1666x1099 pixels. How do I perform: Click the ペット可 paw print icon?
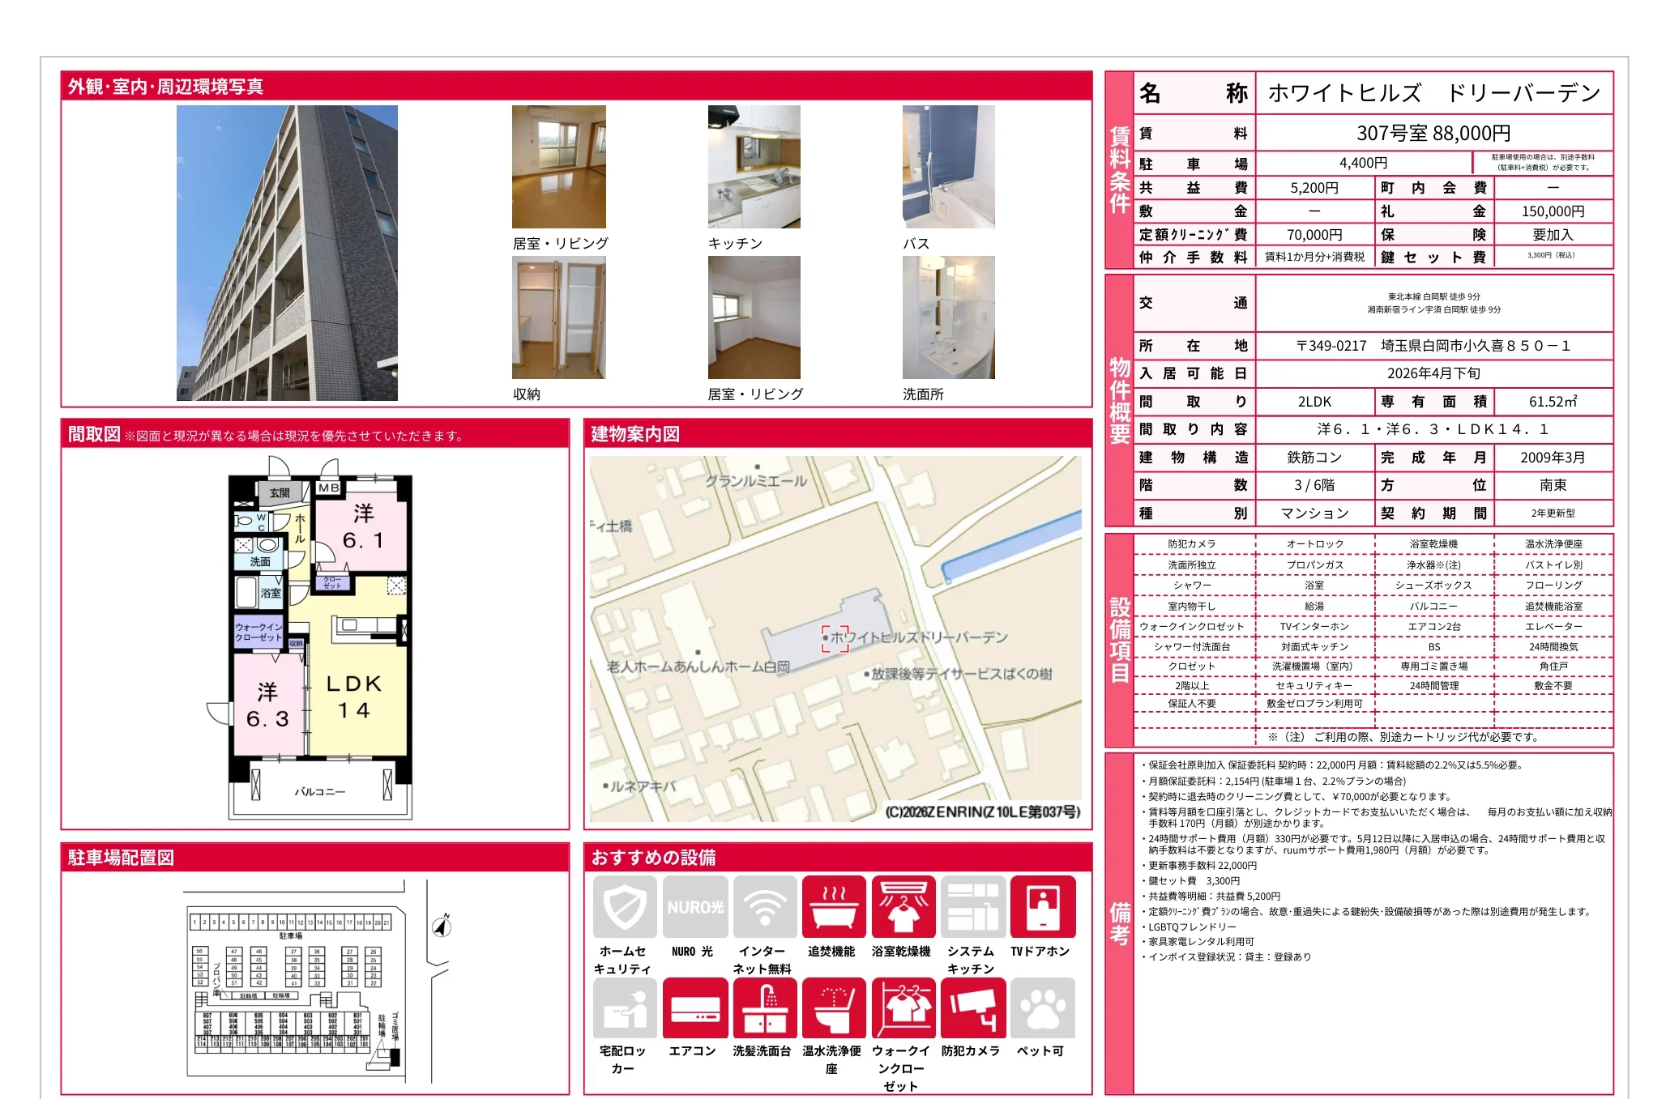[x=1043, y=1008]
